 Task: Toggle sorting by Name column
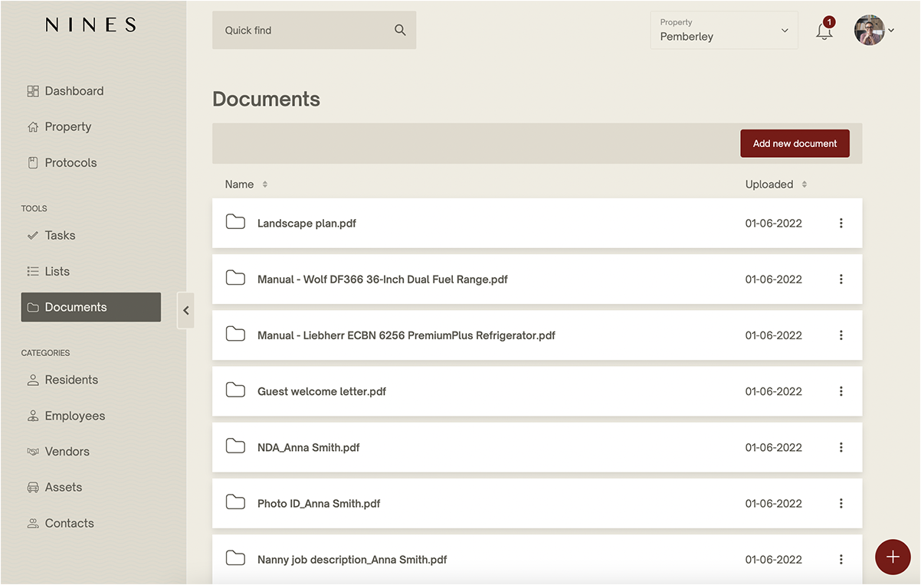[264, 184]
